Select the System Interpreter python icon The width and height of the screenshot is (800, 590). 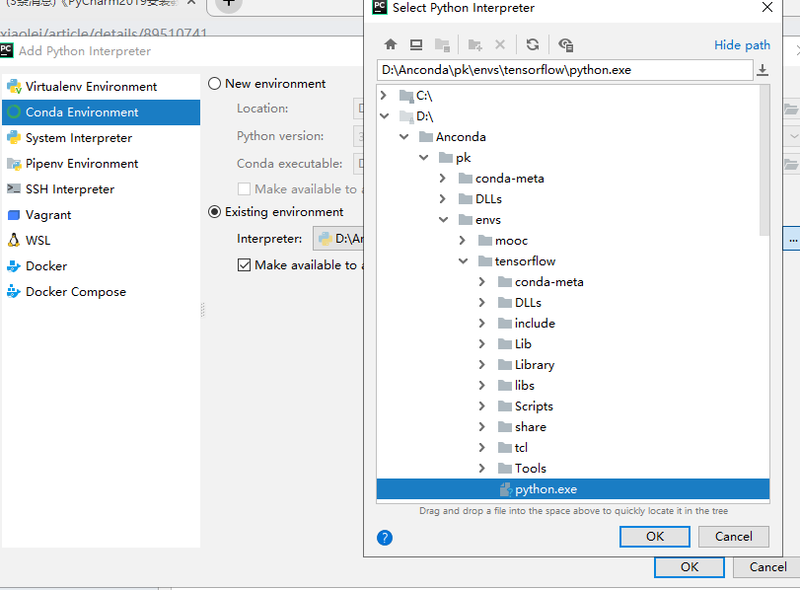tap(14, 138)
